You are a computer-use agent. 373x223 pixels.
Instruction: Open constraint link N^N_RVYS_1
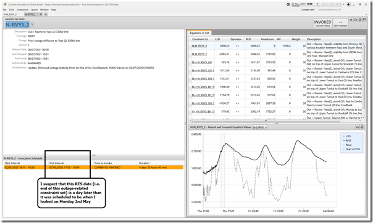click(199, 54)
